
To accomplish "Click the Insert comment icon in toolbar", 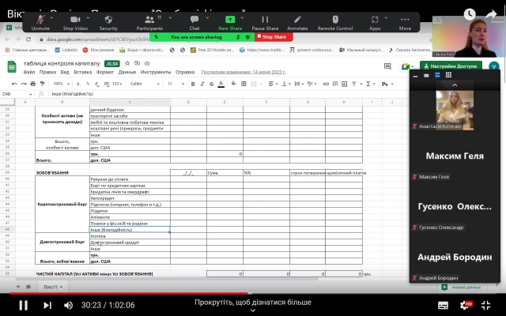I will point(335,84).
